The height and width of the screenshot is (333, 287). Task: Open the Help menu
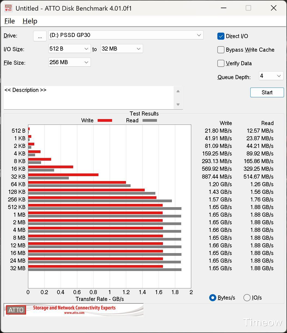click(x=30, y=21)
